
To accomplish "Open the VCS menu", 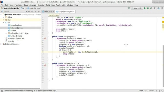I will point(64,5).
